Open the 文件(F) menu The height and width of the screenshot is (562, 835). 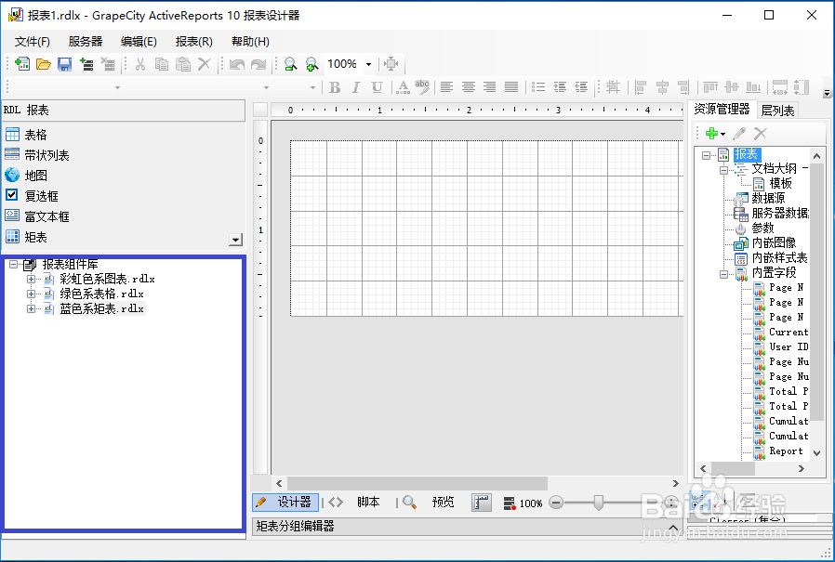click(x=32, y=42)
